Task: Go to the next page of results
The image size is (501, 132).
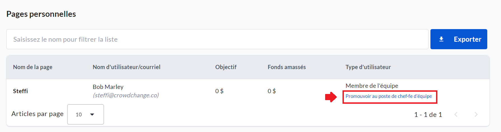Action: pos(476,114)
